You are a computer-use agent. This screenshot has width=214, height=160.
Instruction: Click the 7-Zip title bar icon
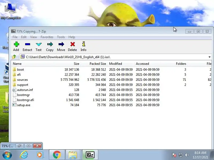pyautogui.click(x=13, y=31)
